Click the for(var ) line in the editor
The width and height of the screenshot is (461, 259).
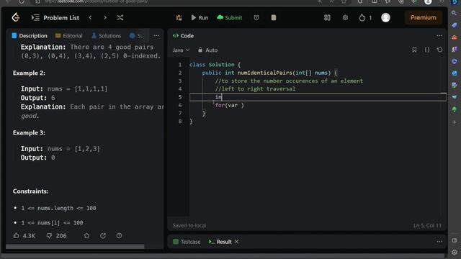(229, 105)
